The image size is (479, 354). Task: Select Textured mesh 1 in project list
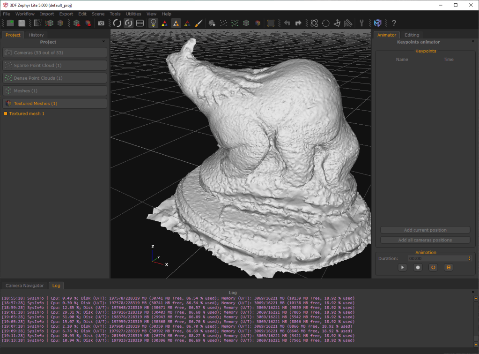[x=27, y=114]
